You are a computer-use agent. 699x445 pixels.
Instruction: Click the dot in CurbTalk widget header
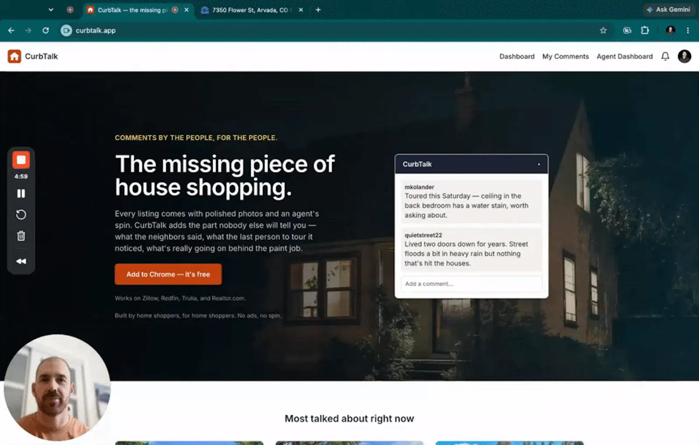(539, 165)
